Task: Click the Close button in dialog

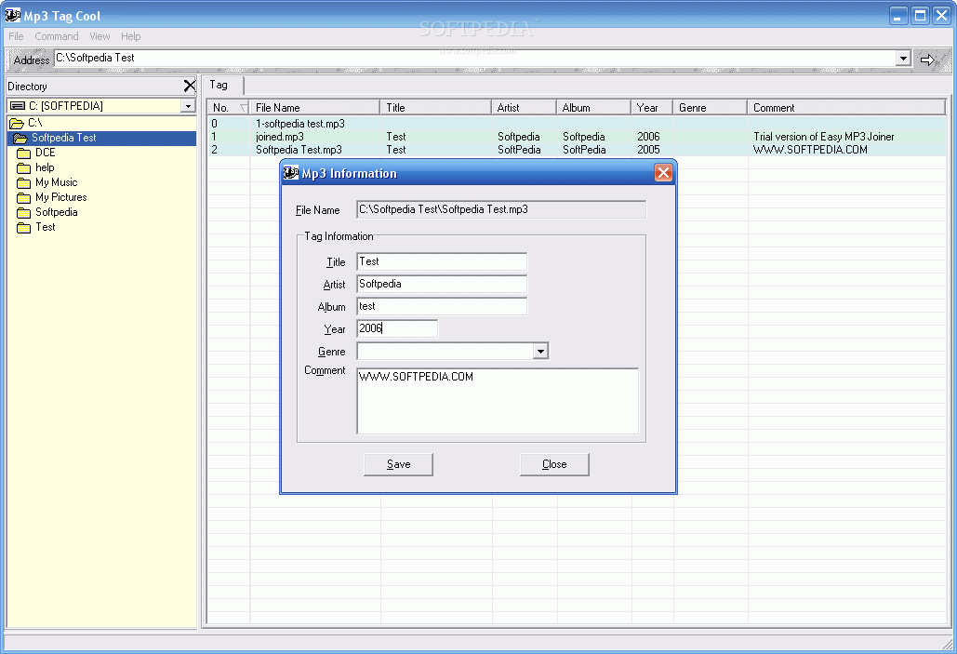Action: (x=554, y=464)
